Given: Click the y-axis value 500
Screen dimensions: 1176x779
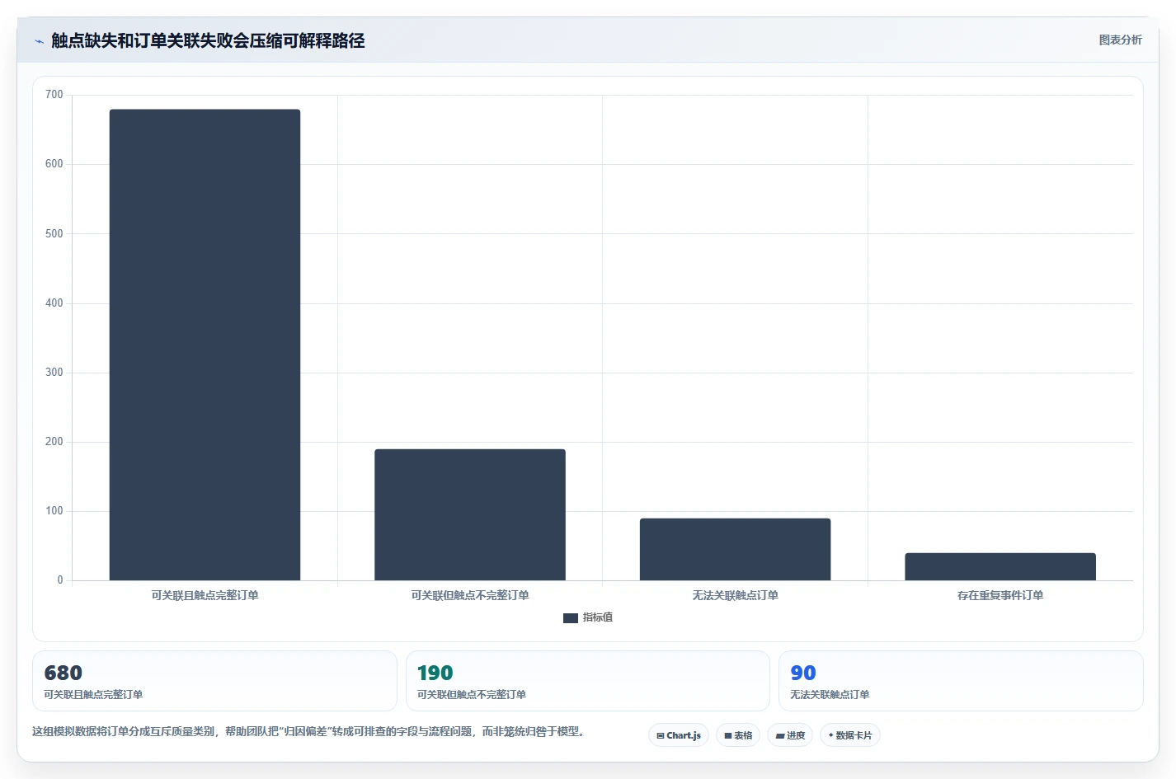Looking at the screenshot, I should [x=54, y=233].
